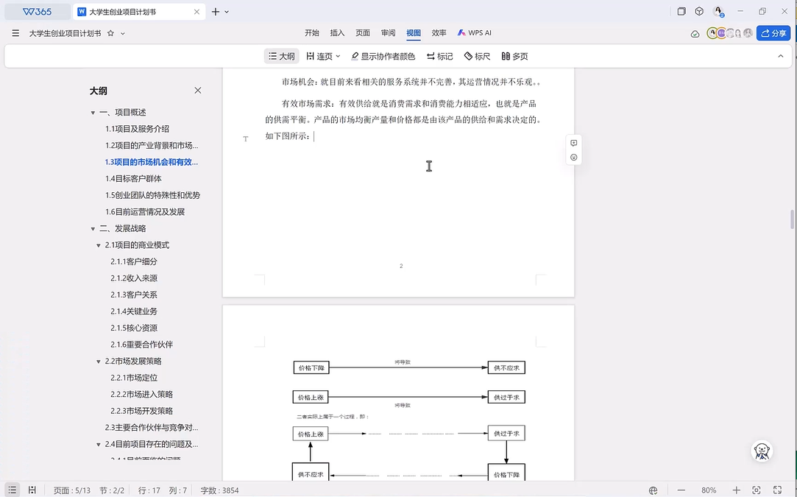
Task: Open the WPS assistant mascot icon
Action: (x=762, y=451)
